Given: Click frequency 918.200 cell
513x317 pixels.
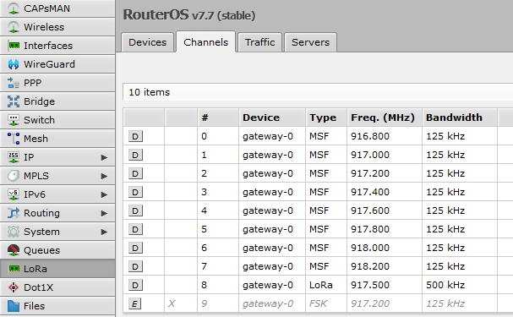Looking at the screenshot, I should point(385,266).
